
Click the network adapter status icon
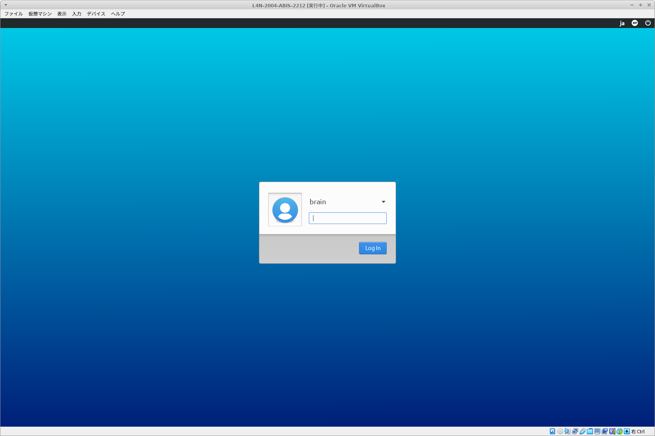[575, 431]
